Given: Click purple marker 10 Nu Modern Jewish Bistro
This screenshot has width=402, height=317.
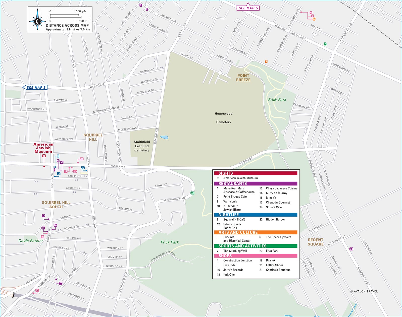Looking at the screenshot, I should 62,162.
